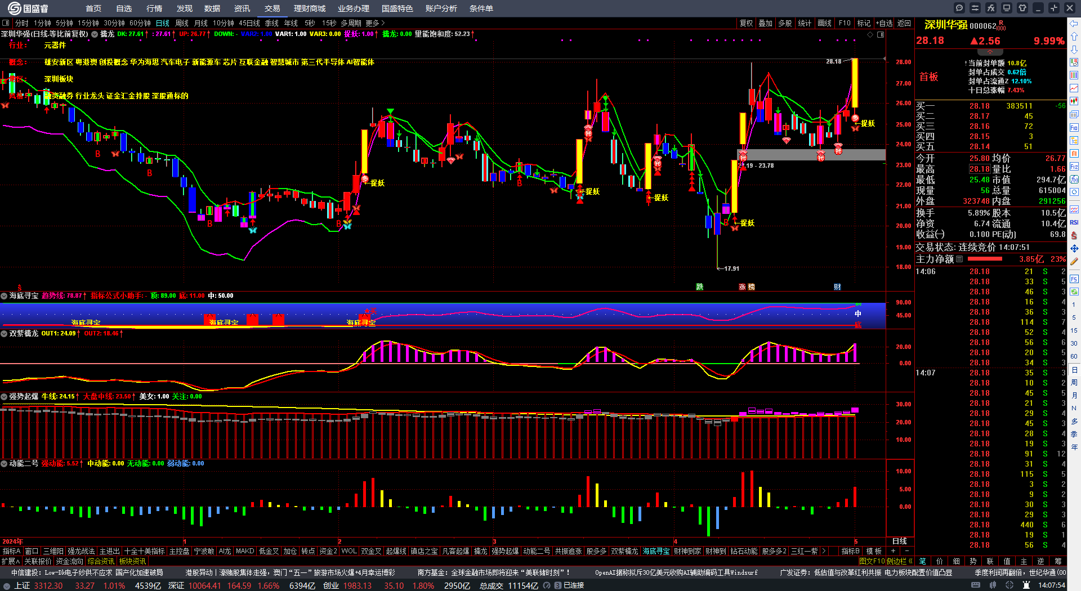Toggle 画线 drawing lines mode

pyautogui.click(x=824, y=23)
